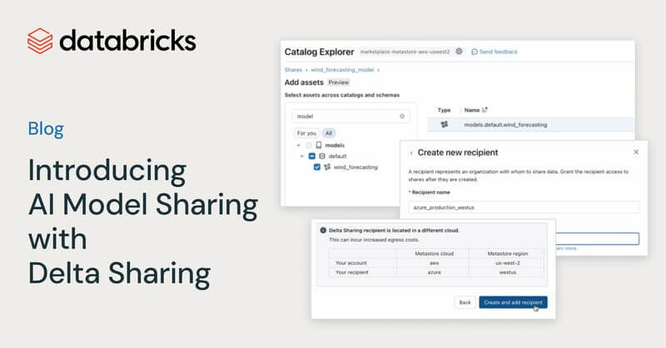Click the focused field below recipient name

click(x=597, y=238)
